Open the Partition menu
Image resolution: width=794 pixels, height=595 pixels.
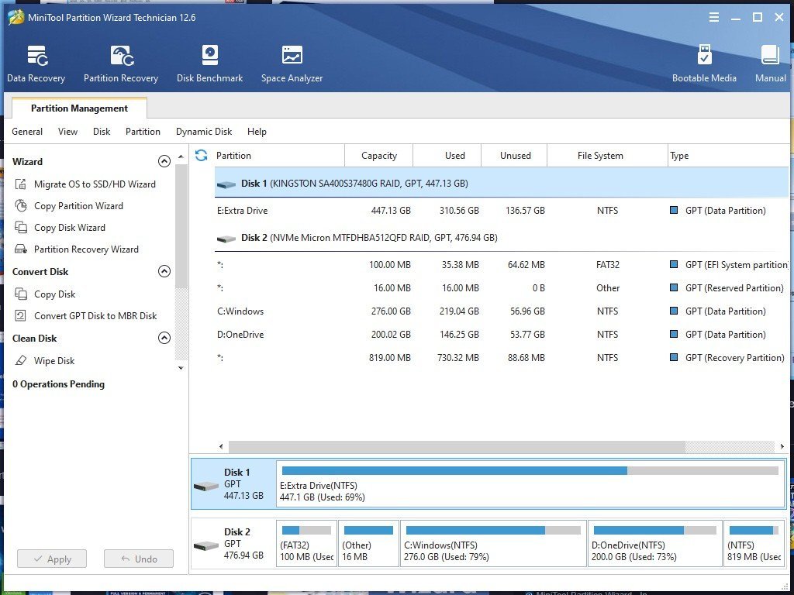(x=143, y=132)
